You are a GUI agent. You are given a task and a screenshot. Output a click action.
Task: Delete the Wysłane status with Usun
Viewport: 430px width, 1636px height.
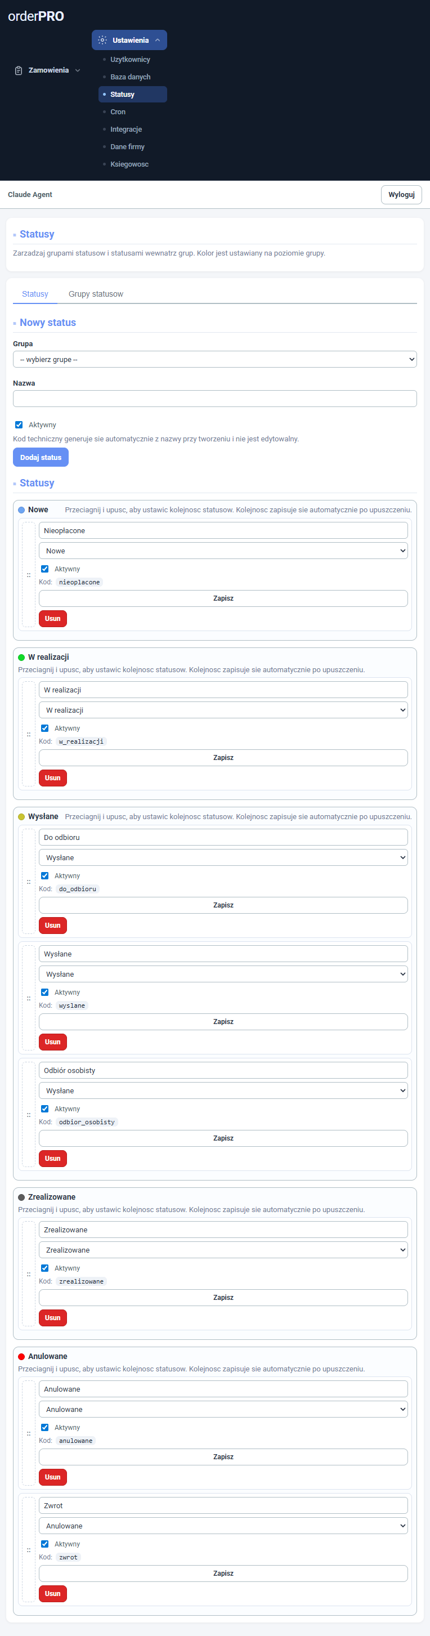click(x=53, y=1042)
